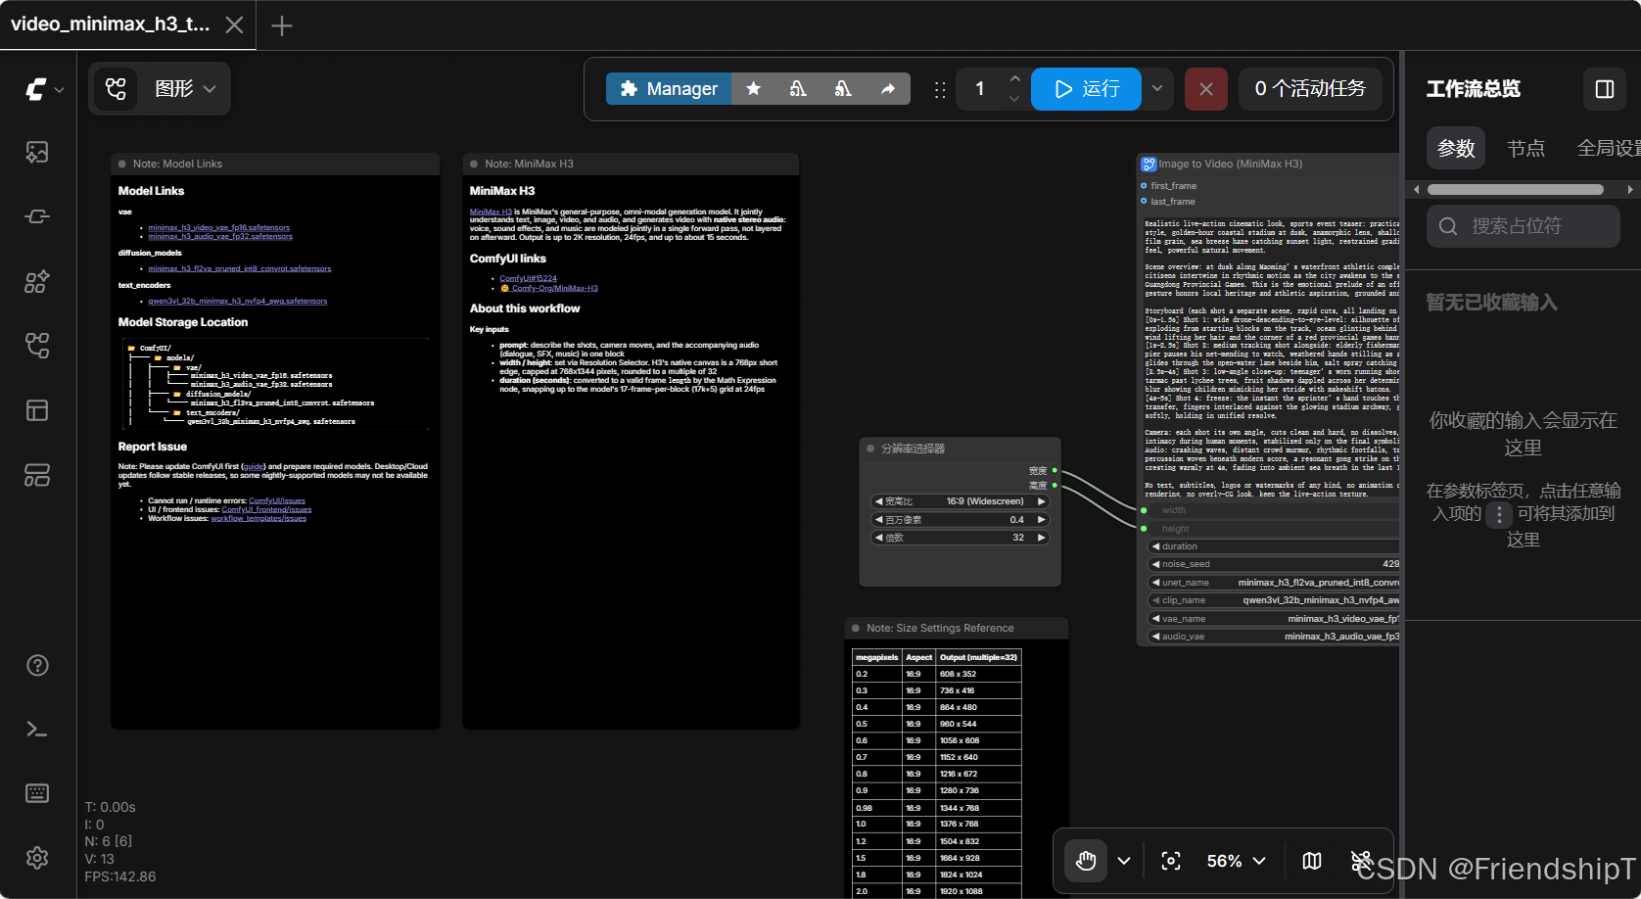Click the graph icon in the 图形 selector
Image resolution: width=1641 pixels, height=899 pixels.
(116, 89)
